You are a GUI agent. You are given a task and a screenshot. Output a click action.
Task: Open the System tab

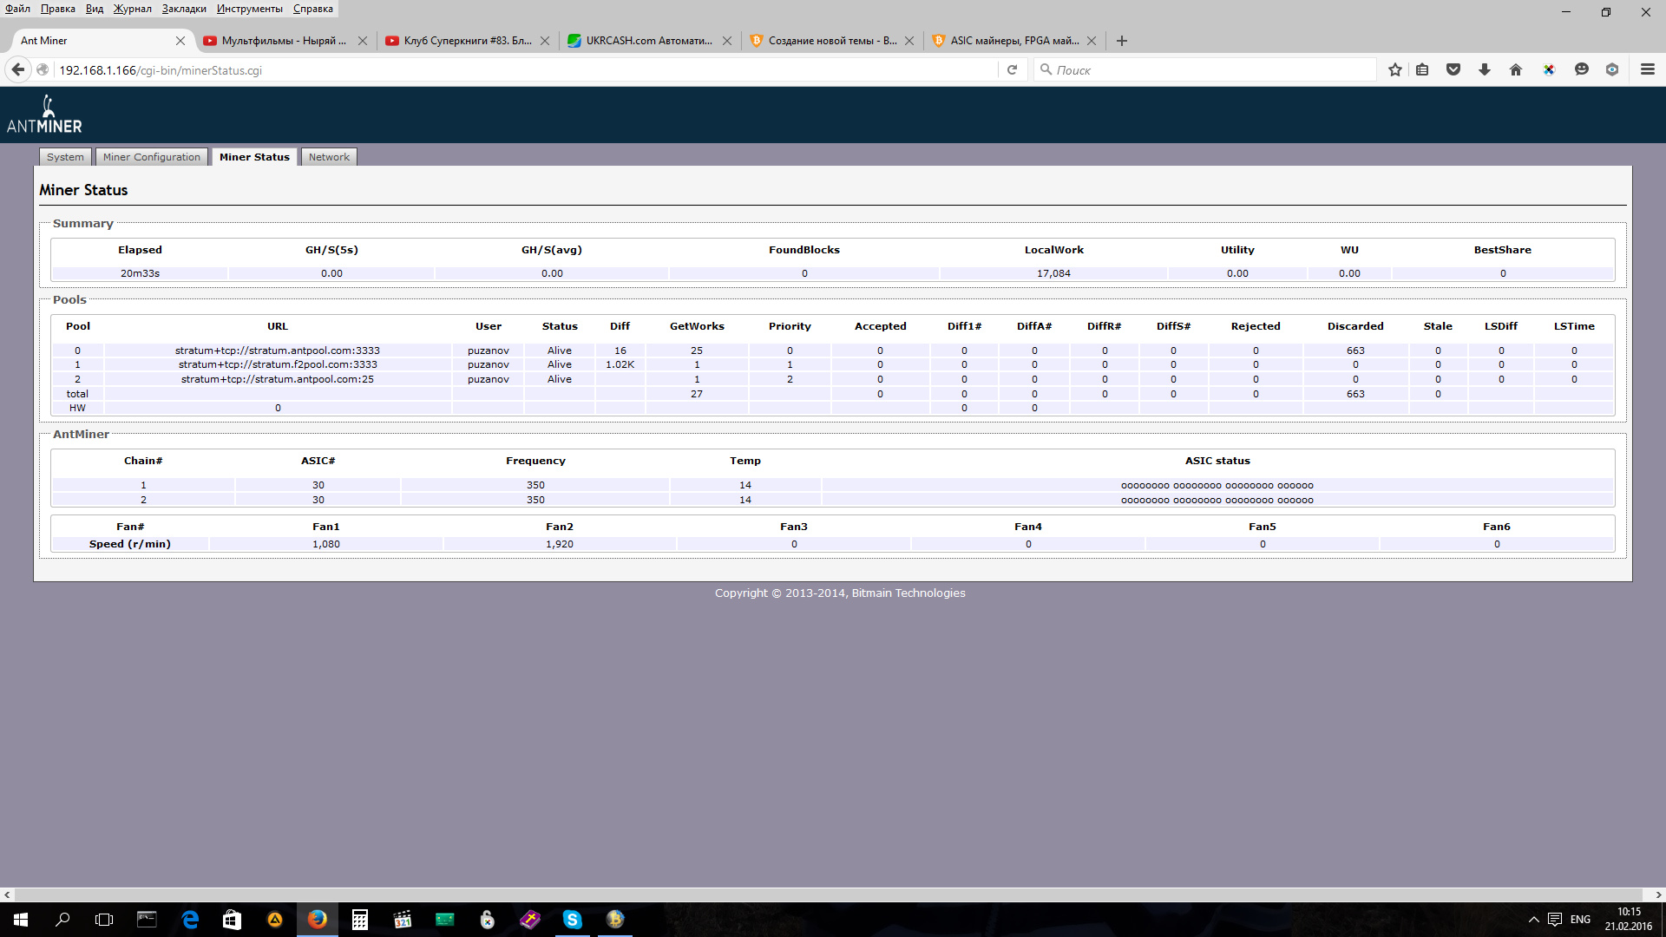pyautogui.click(x=65, y=157)
